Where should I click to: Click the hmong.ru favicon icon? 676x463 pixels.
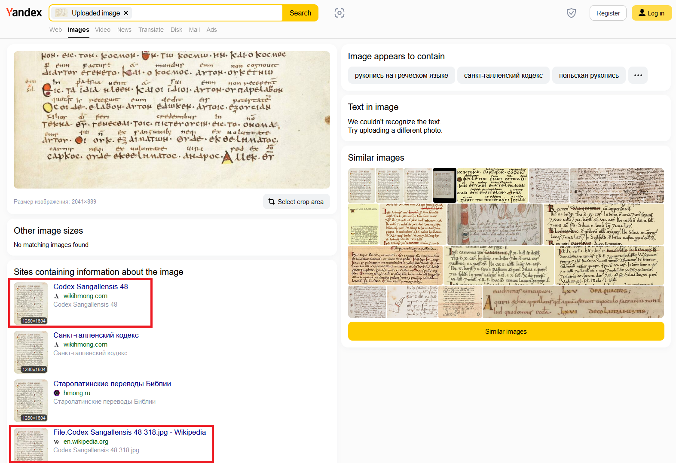56,393
